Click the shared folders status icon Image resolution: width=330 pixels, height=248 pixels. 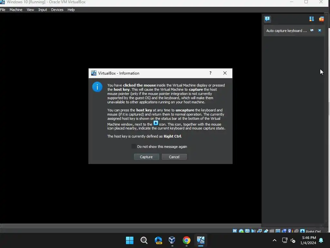tap(272, 231)
